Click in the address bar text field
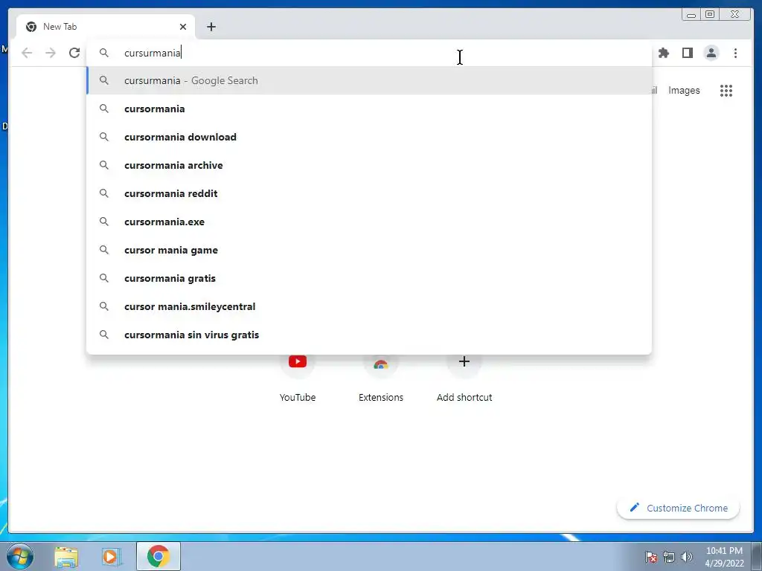This screenshot has height=571, width=762. pos(369,53)
